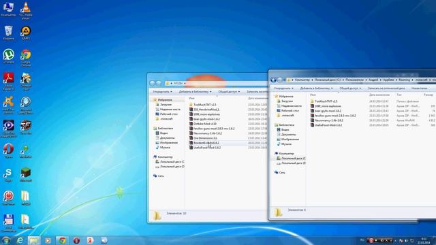The height and width of the screenshot is (245, 436).
Task: Select TooMuchTNT folder in the front window
Action: point(326,101)
